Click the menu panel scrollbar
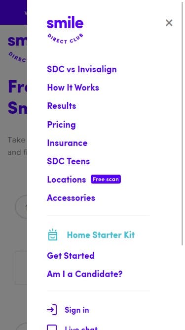Screen dimensions: 185x330 [x=183, y=124]
